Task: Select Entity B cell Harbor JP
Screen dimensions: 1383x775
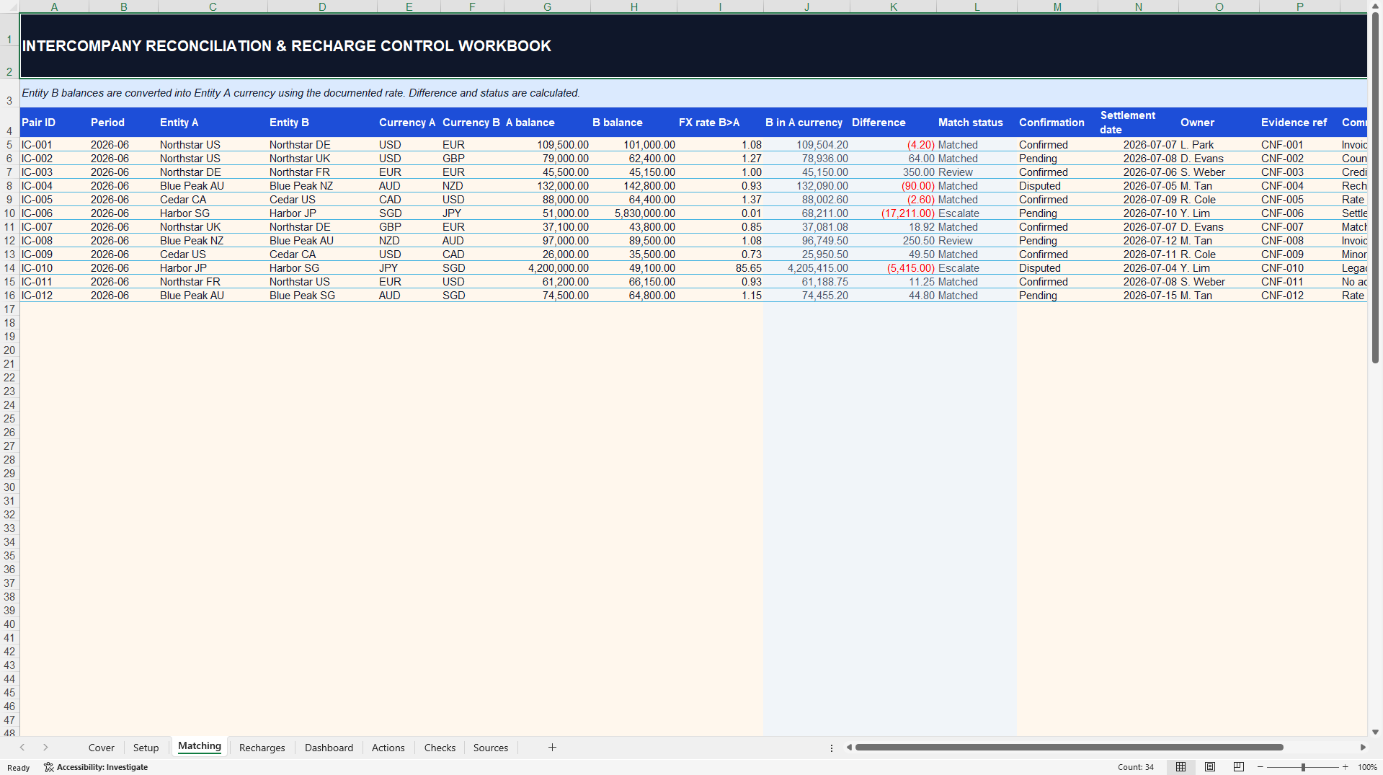Action: [x=322, y=213]
